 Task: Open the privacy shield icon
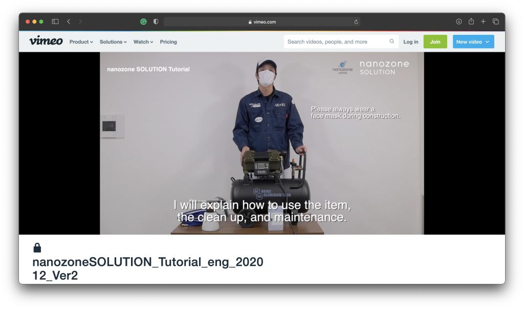point(156,22)
